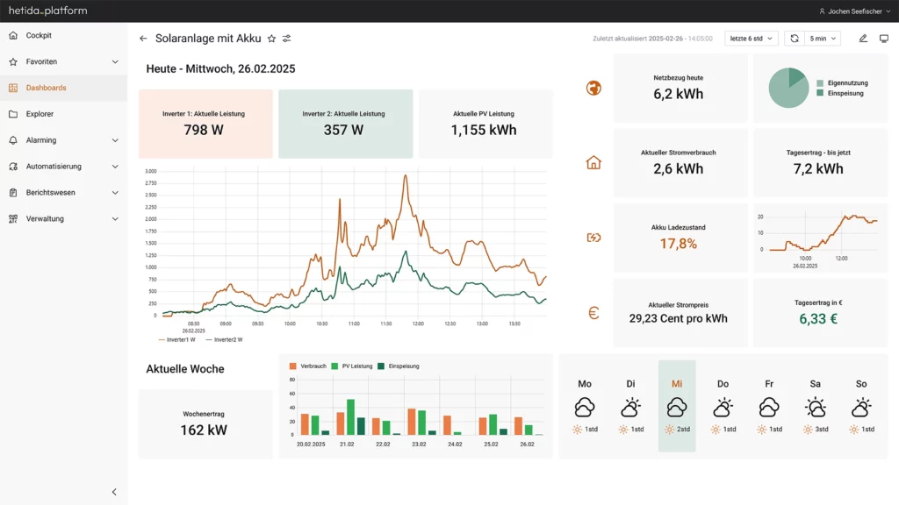Open dashboard filter settings sliders icon
Image resolution: width=899 pixels, height=505 pixels.
pyautogui.click(x=287, y=39)
